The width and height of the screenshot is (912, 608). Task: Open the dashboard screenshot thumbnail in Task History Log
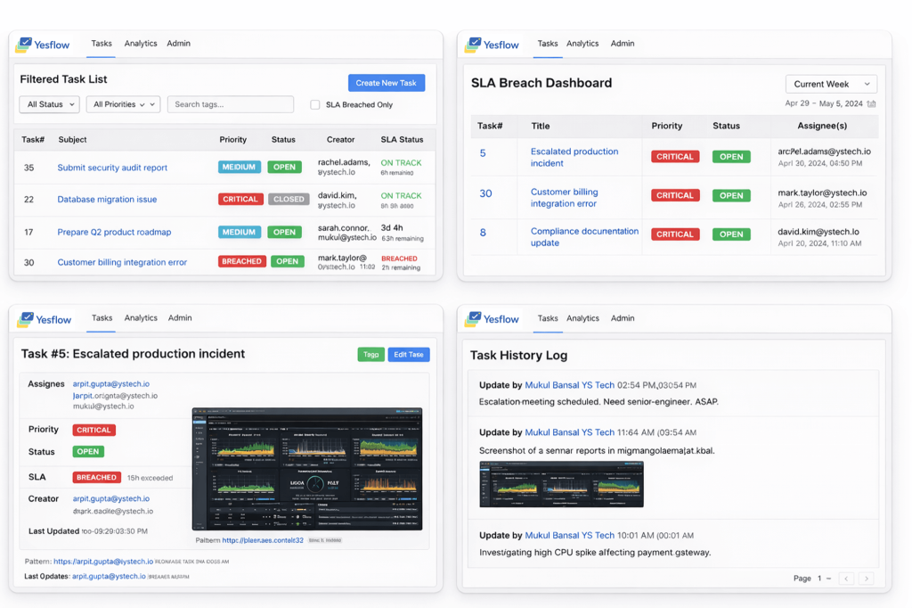560,484
